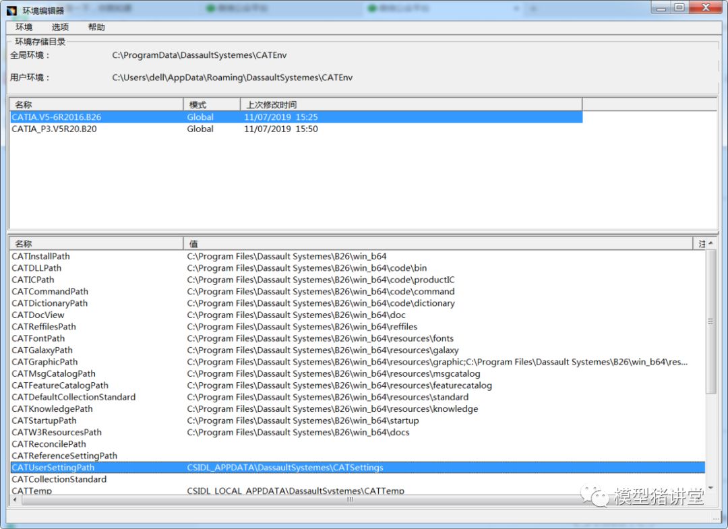Click the CATSettings value of CATUserSettingPath

pyautogui.click(x=285, y=467)
